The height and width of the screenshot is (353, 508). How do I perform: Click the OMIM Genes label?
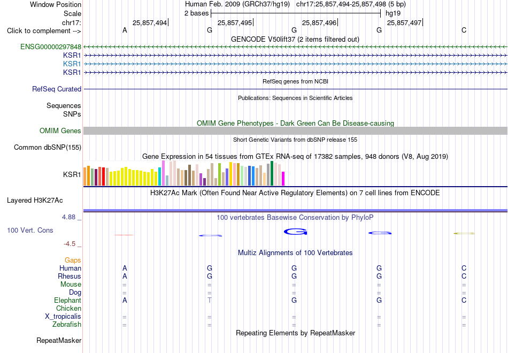pyautogui.click(x=60, y=131)
